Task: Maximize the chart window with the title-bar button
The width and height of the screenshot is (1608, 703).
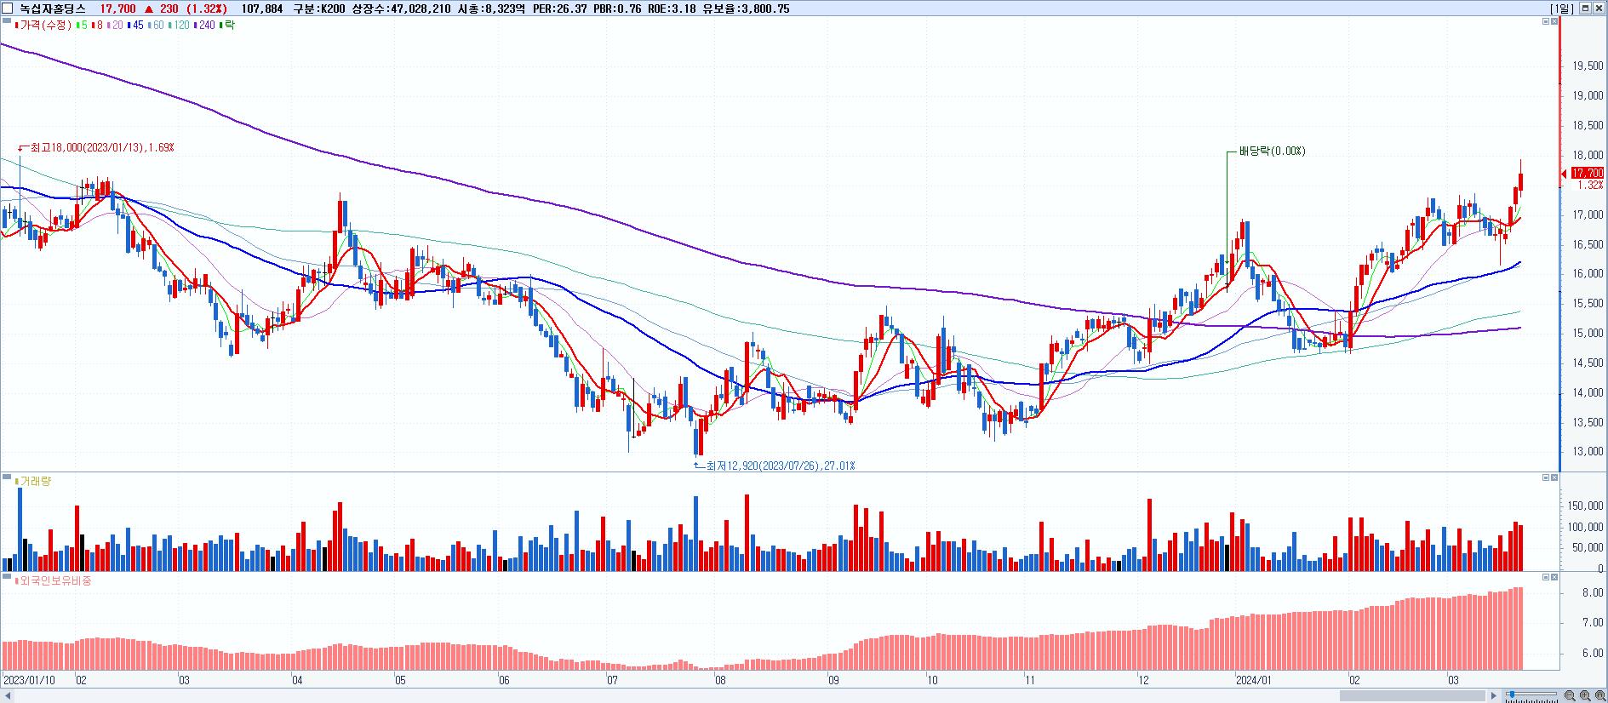Action: [x=1585, y=9]
